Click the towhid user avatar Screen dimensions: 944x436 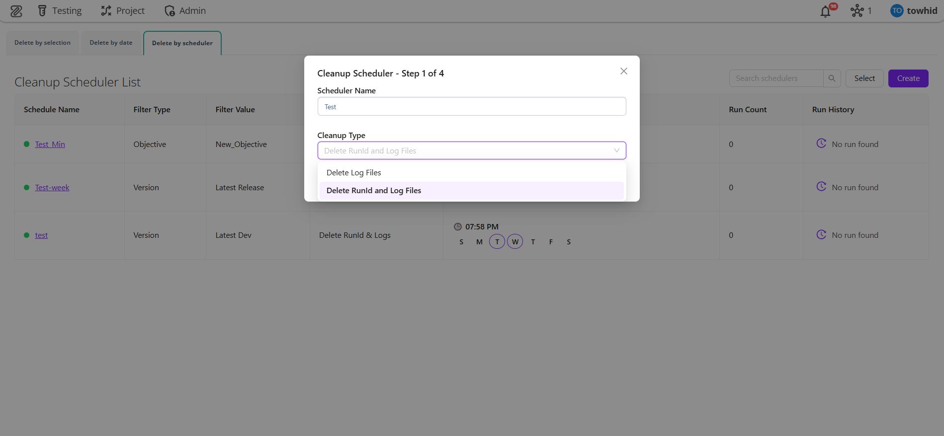897,11
